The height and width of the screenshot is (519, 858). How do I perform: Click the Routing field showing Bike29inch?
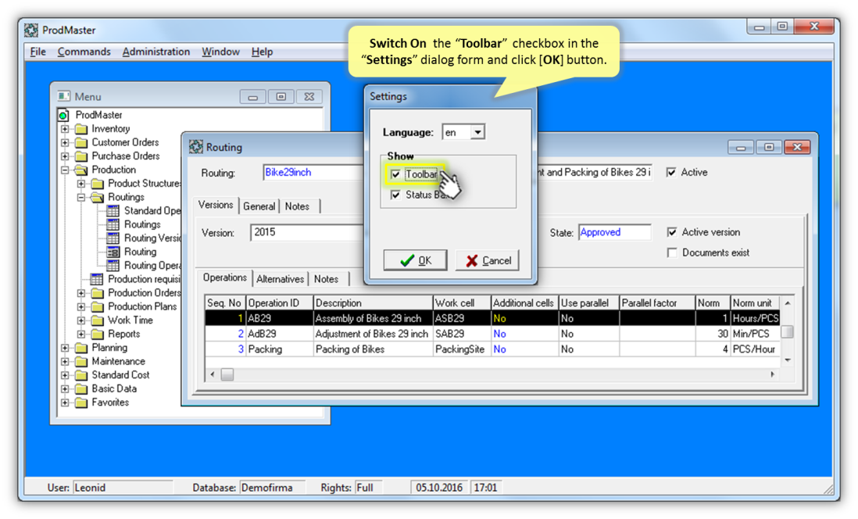313,173
